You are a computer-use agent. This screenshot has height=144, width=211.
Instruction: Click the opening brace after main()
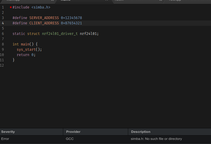pyautogui.click(x=37, y=44)
